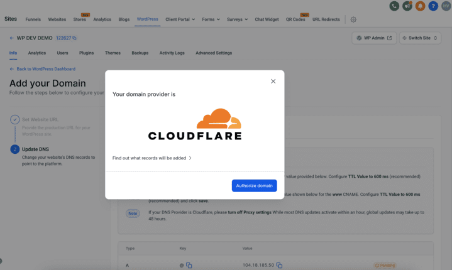Expand the Client Portal menu

coord(180,19)
